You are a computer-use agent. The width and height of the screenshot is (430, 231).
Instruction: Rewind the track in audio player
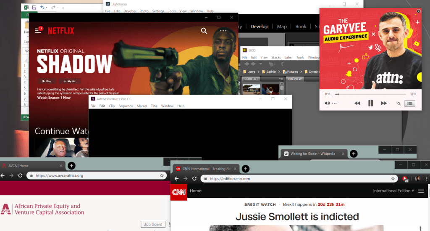pos(357,103)
